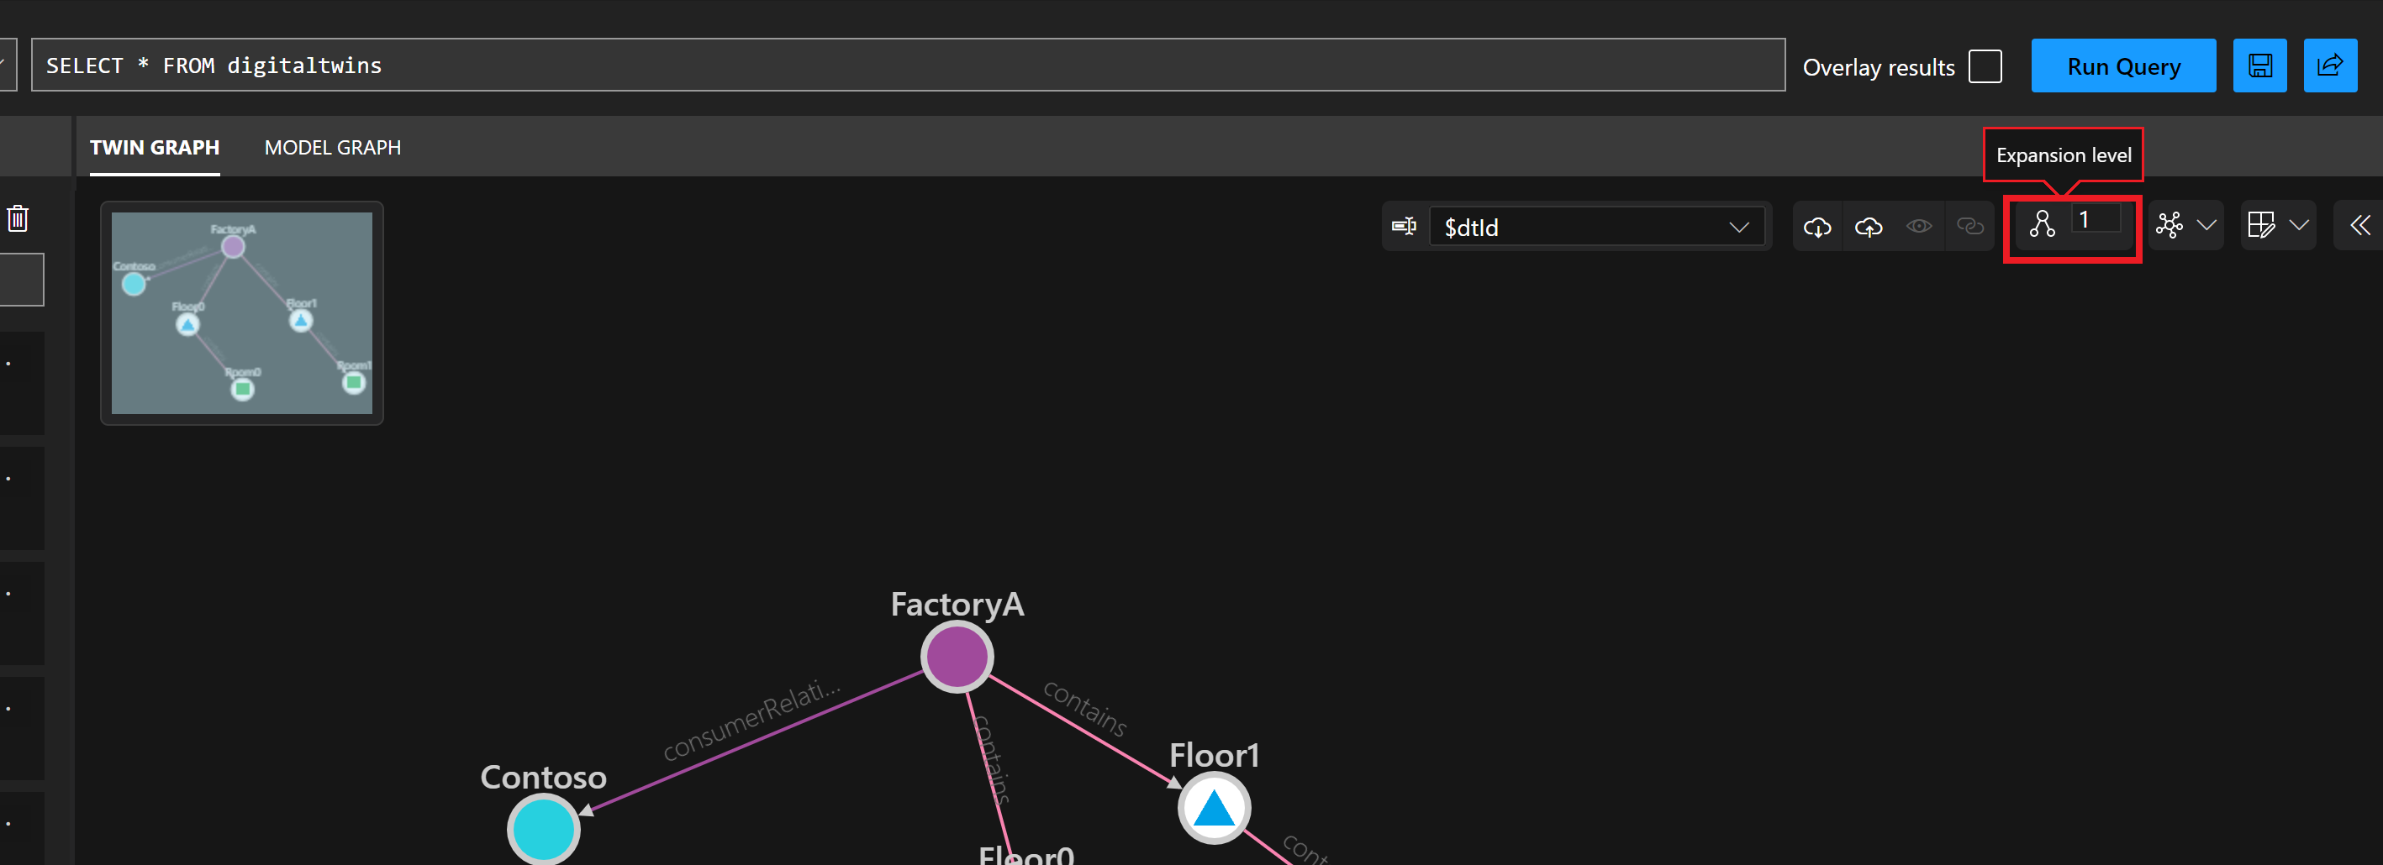The height and width of the screenshot is (865, 2383).
Task: Select the TWIN GRAPH tab
Action: tap(155, 147)
